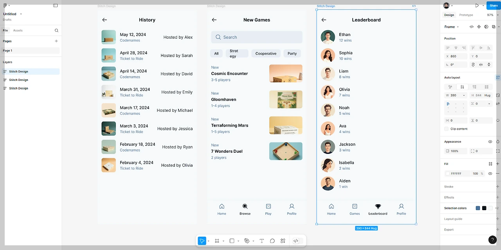
Task: Toggle Appearance visibility eye icon
Action: pyautogui.click(x=490, y=142)
